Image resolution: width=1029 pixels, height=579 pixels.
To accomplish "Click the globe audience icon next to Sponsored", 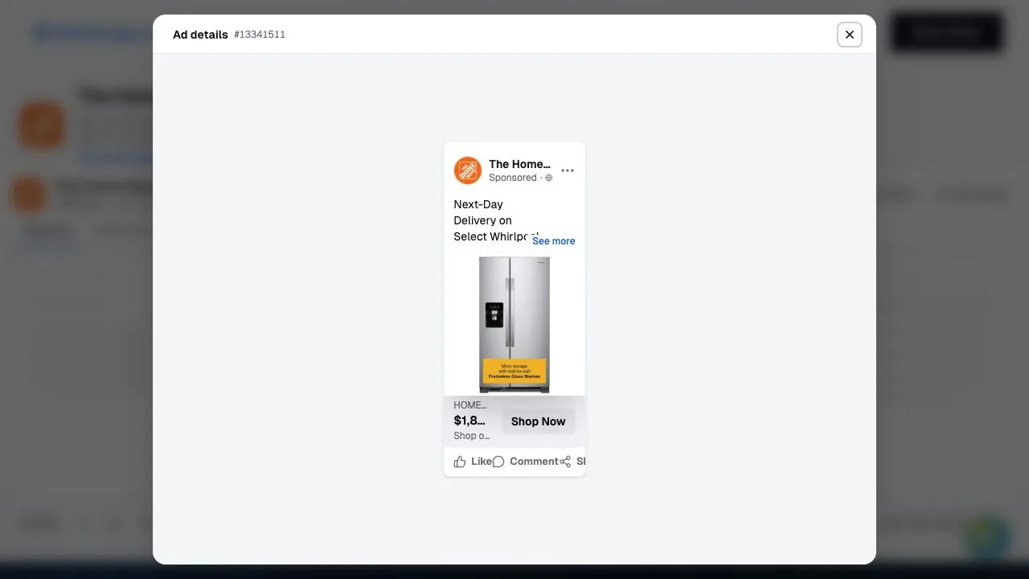I will point(549,178).
